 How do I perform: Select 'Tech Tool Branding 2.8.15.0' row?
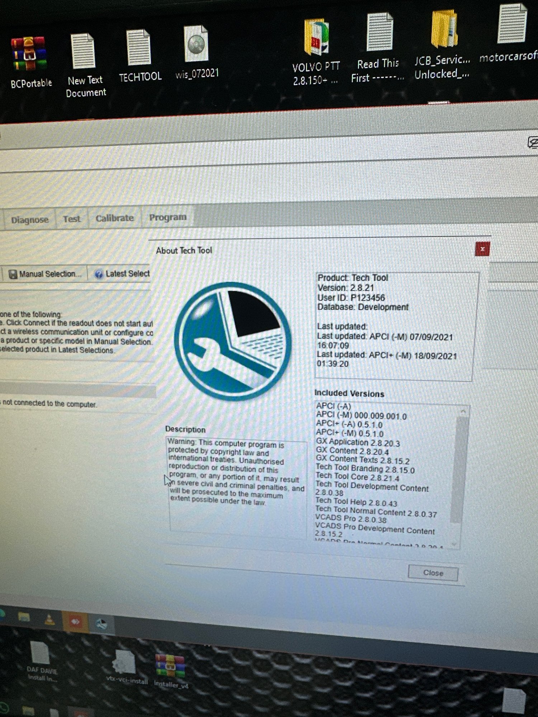(x=365, y=469)
